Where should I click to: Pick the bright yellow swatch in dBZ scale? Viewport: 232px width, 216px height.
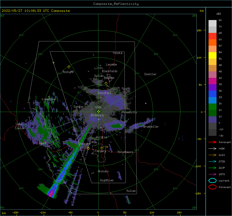point(212,55)
